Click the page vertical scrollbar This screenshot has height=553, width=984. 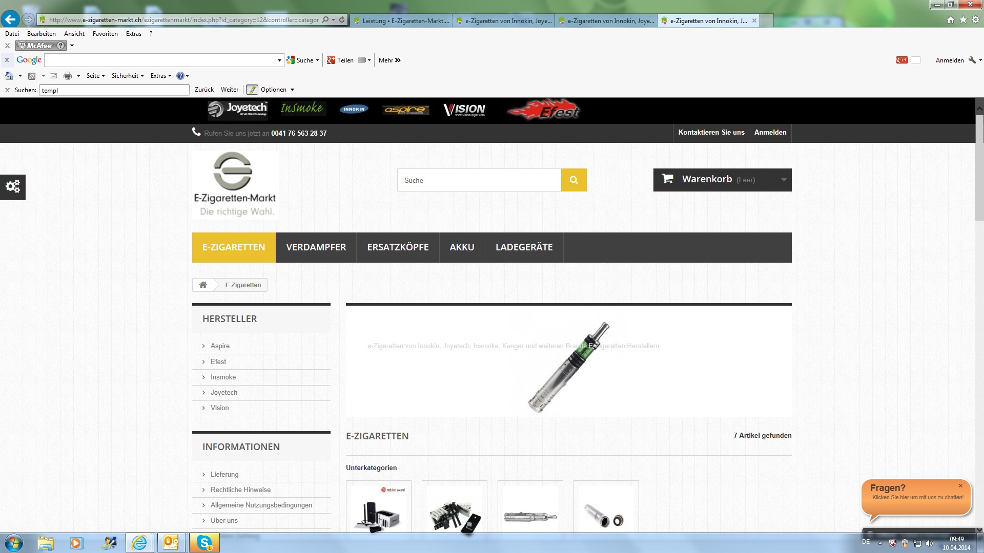979,169
